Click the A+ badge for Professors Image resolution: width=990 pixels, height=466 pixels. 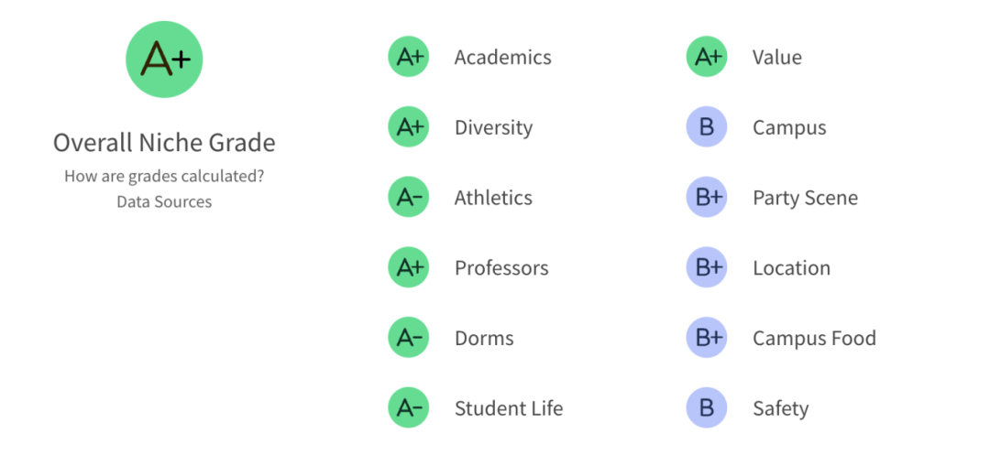pyautogui.click(x=409, y=267)
